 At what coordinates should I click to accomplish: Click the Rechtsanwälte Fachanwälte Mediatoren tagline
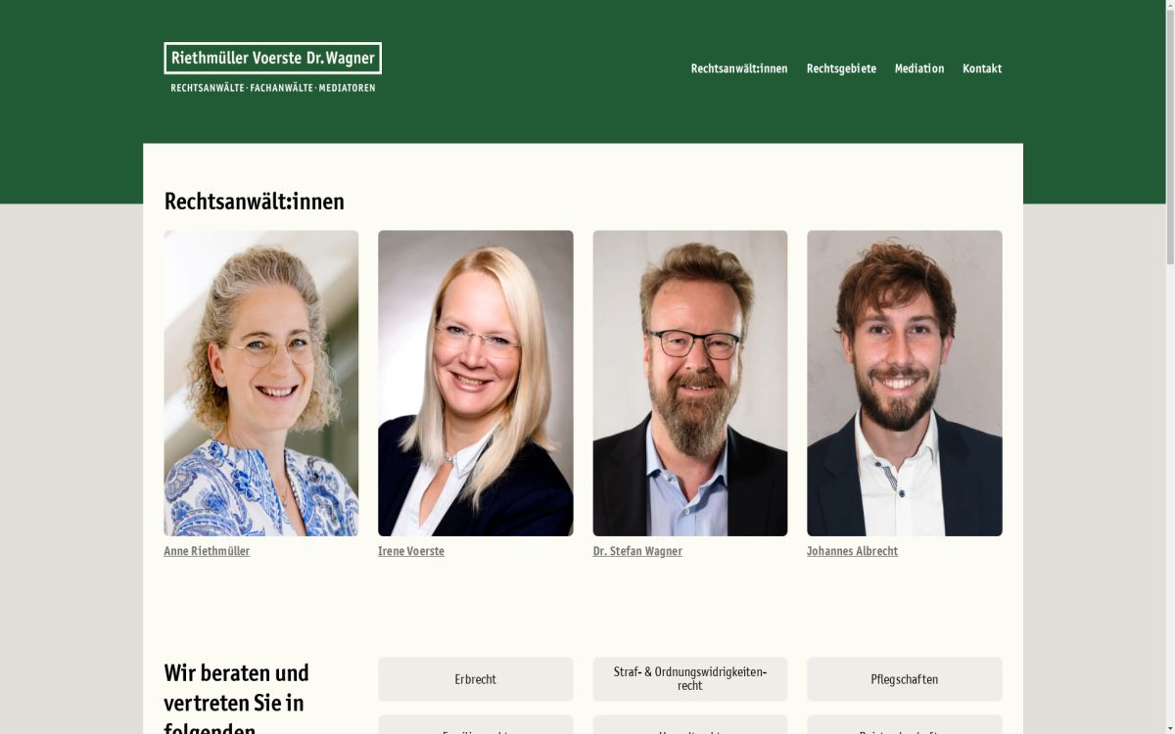pyautogui.click(x=272, y=88)
